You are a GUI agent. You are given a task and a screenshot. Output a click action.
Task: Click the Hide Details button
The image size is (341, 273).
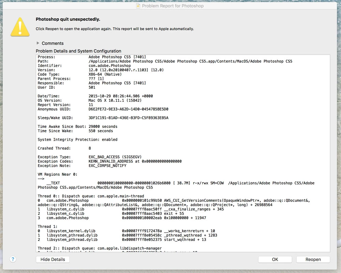pyautogui.click(x=53, y=259)
